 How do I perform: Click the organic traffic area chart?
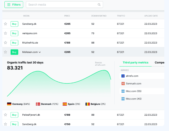click(x=59, y=84)
